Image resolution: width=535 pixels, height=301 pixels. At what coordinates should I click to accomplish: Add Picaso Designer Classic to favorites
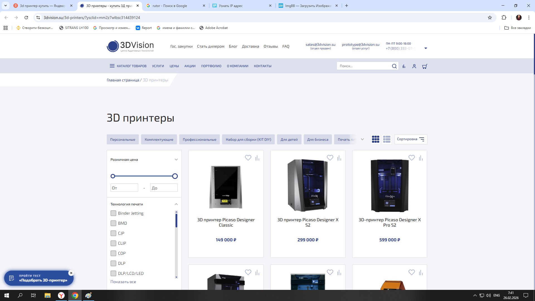tap(248, 158)
